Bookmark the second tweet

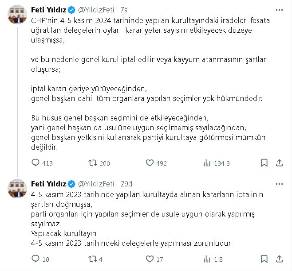(x=264, y=259)
